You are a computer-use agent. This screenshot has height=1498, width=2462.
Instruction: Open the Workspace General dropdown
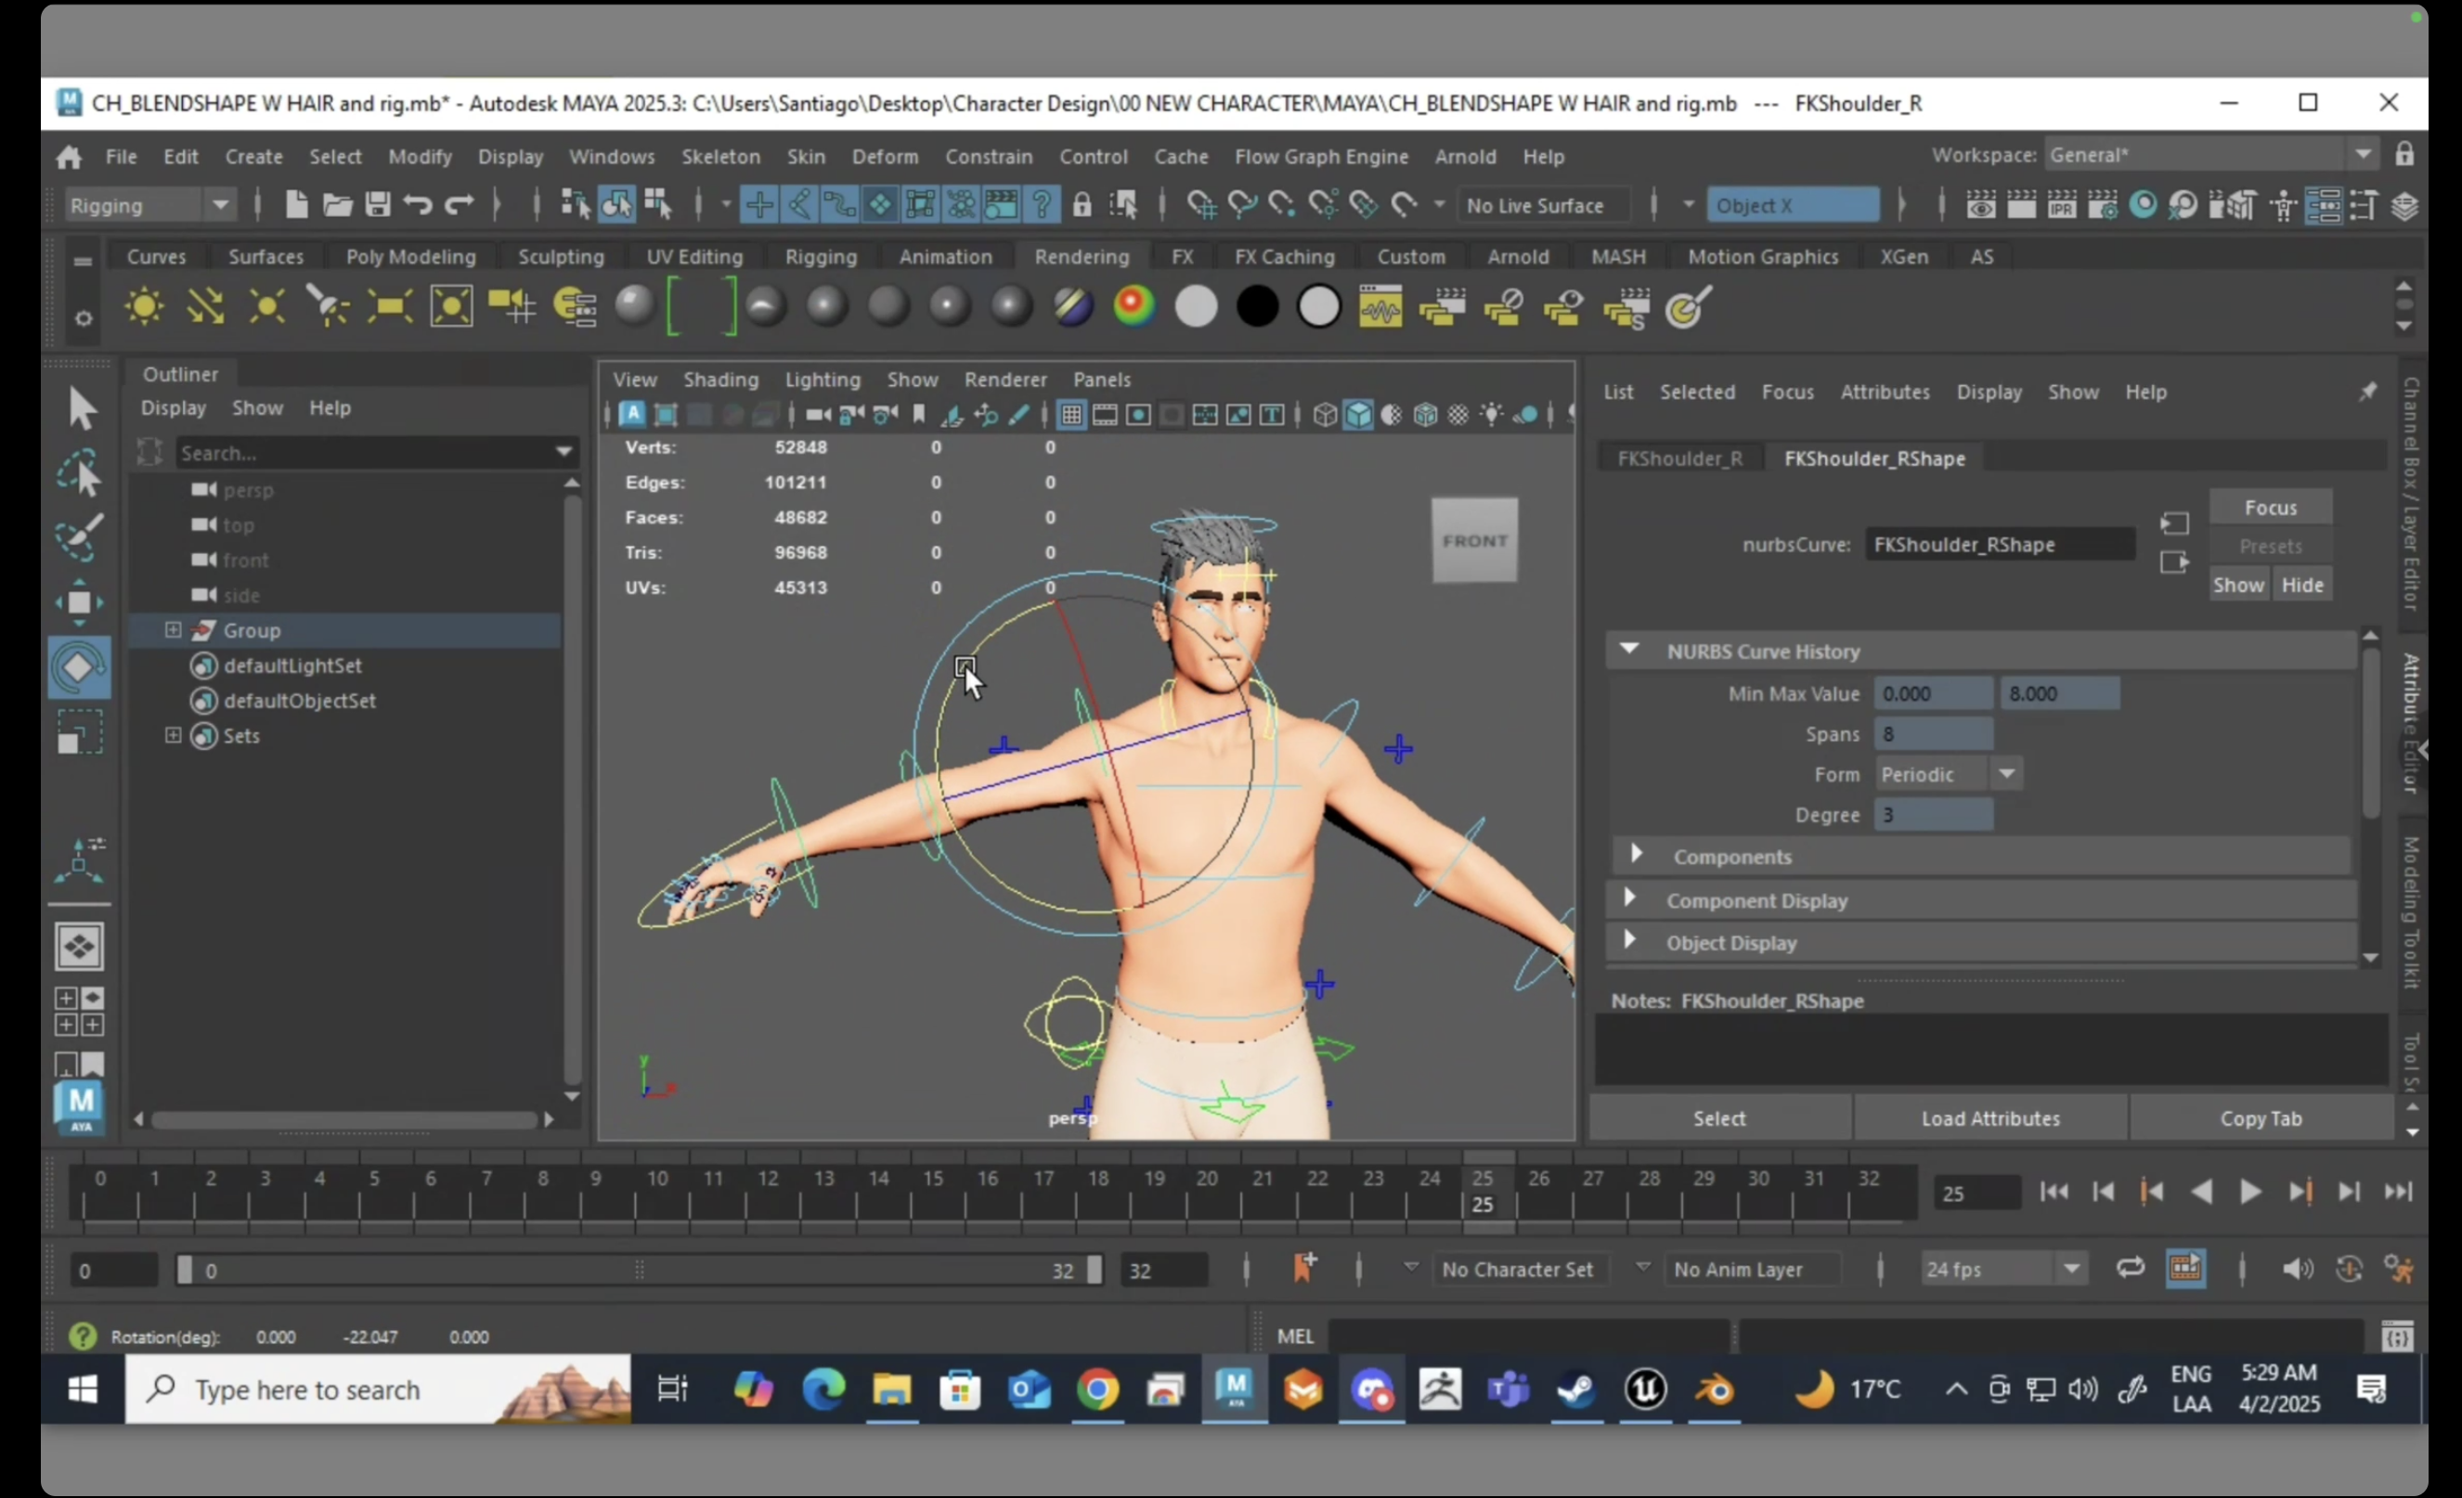pos(2211,155)
